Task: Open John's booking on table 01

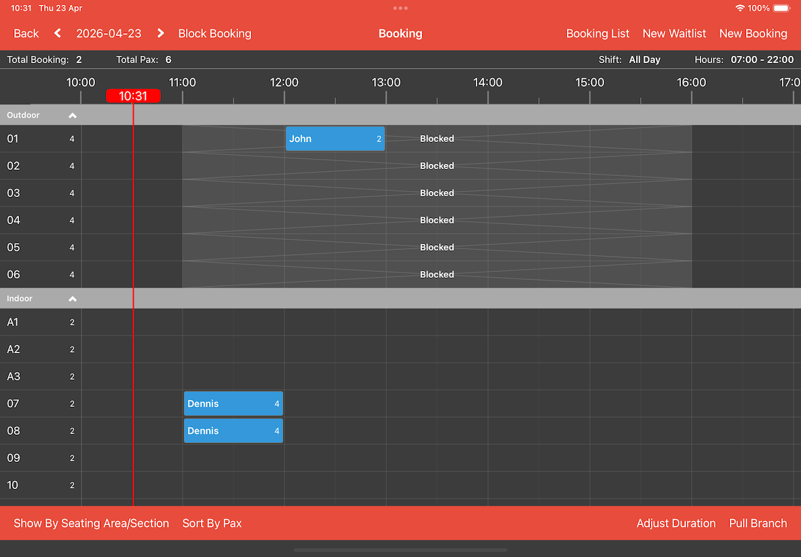Action: point(335,139)
